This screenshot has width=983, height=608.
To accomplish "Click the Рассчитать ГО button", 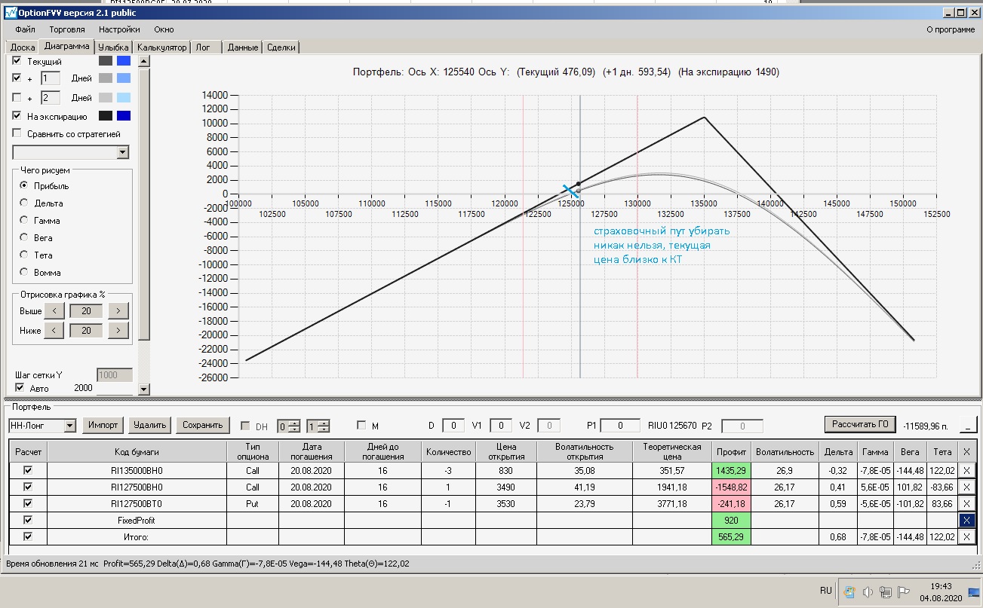I will 860,424.
